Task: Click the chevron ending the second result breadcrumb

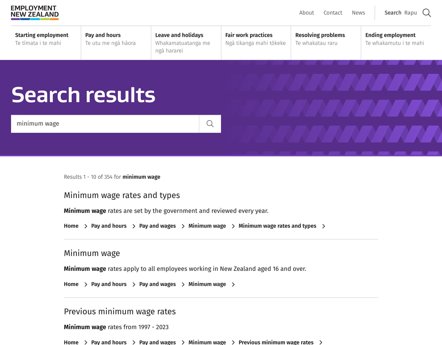Action: click(x=233, y=284)
